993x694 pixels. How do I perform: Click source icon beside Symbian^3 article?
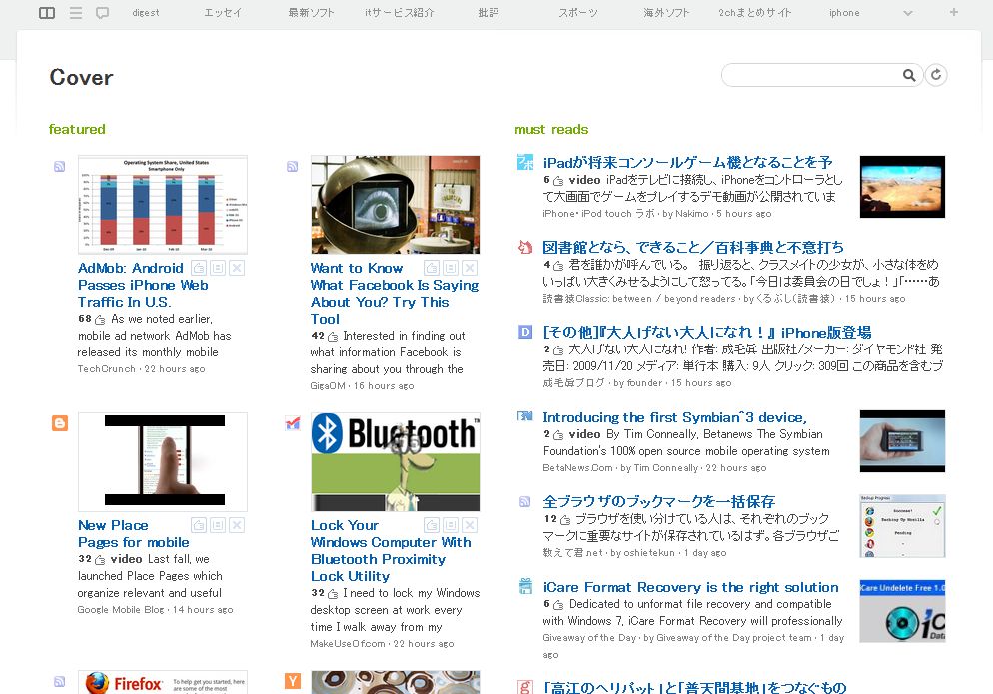pyautogui.click(x=525, y=416)
